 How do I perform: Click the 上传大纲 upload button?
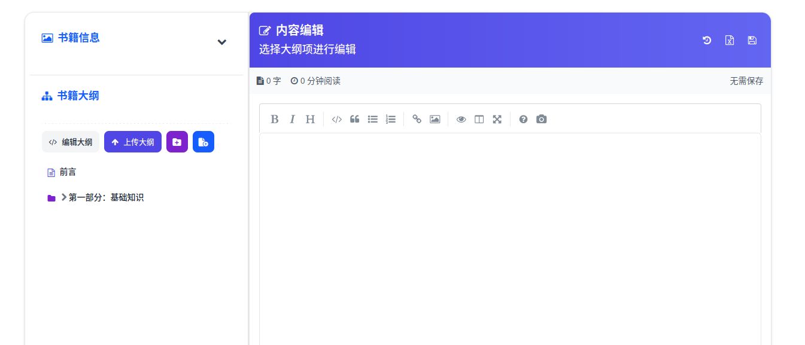coord(133,142)
